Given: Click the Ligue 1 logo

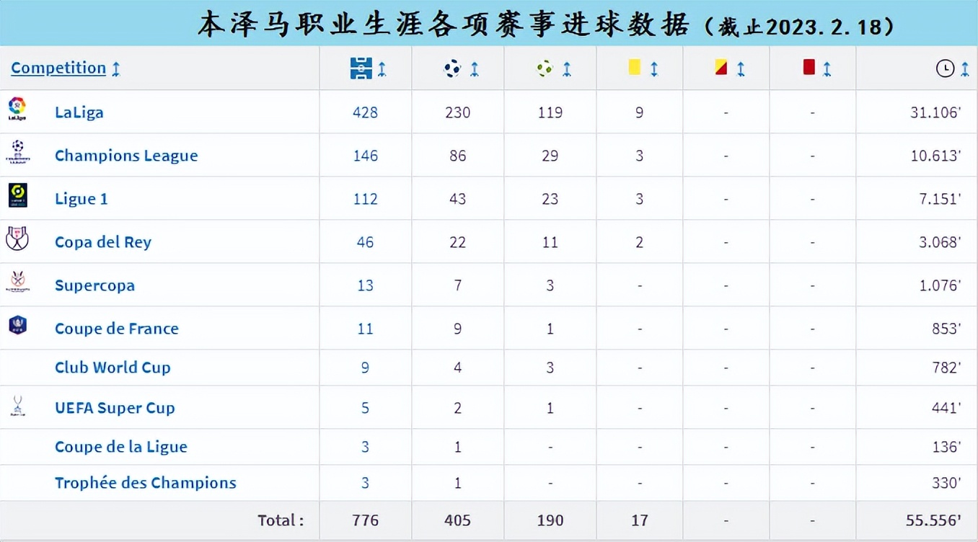Looking at the screenshot, I should pos(17,195).
